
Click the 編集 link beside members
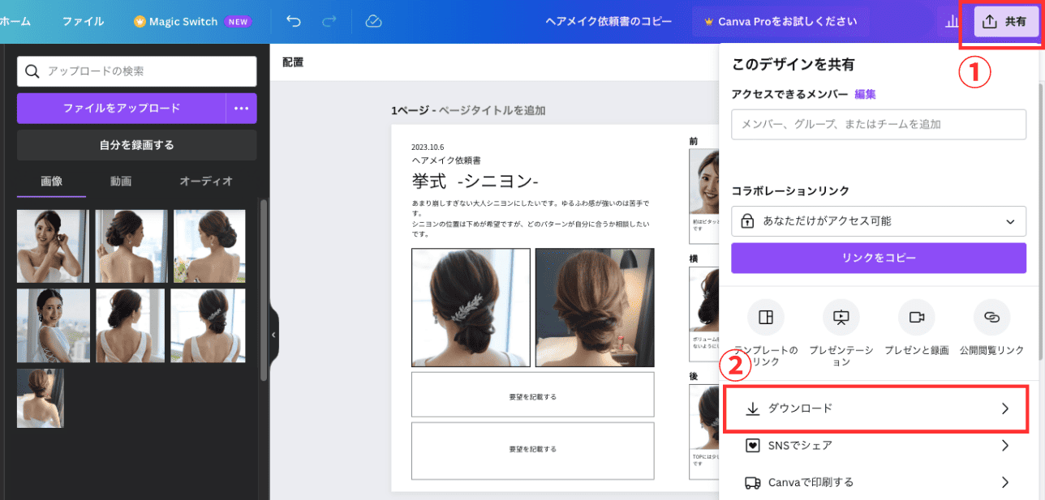(x=865, y=95)
